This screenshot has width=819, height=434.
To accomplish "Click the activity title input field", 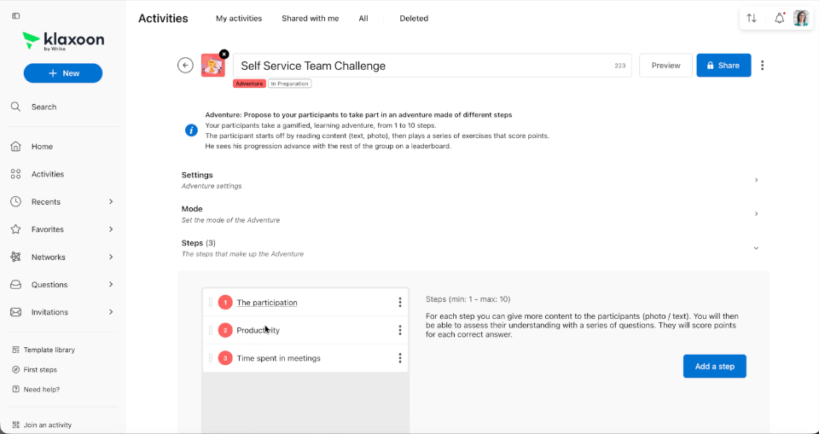I will pyautogui.click(x=433, y=66).
